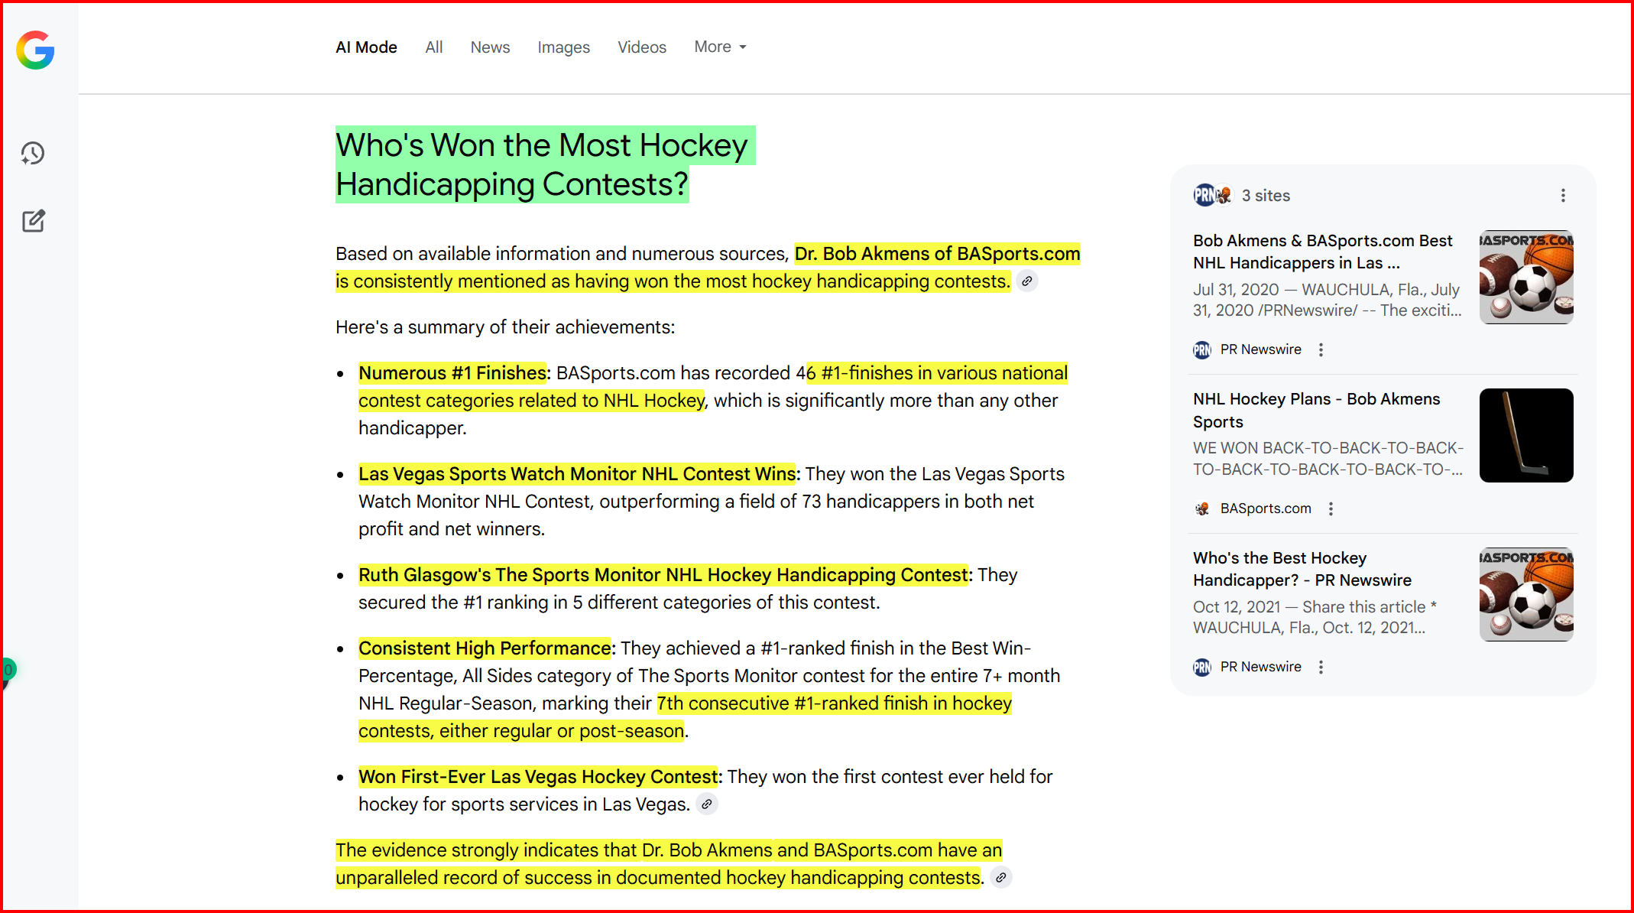Select the All results tab
The height and width of the screenshot is (913, 1634).
point(433,47)
